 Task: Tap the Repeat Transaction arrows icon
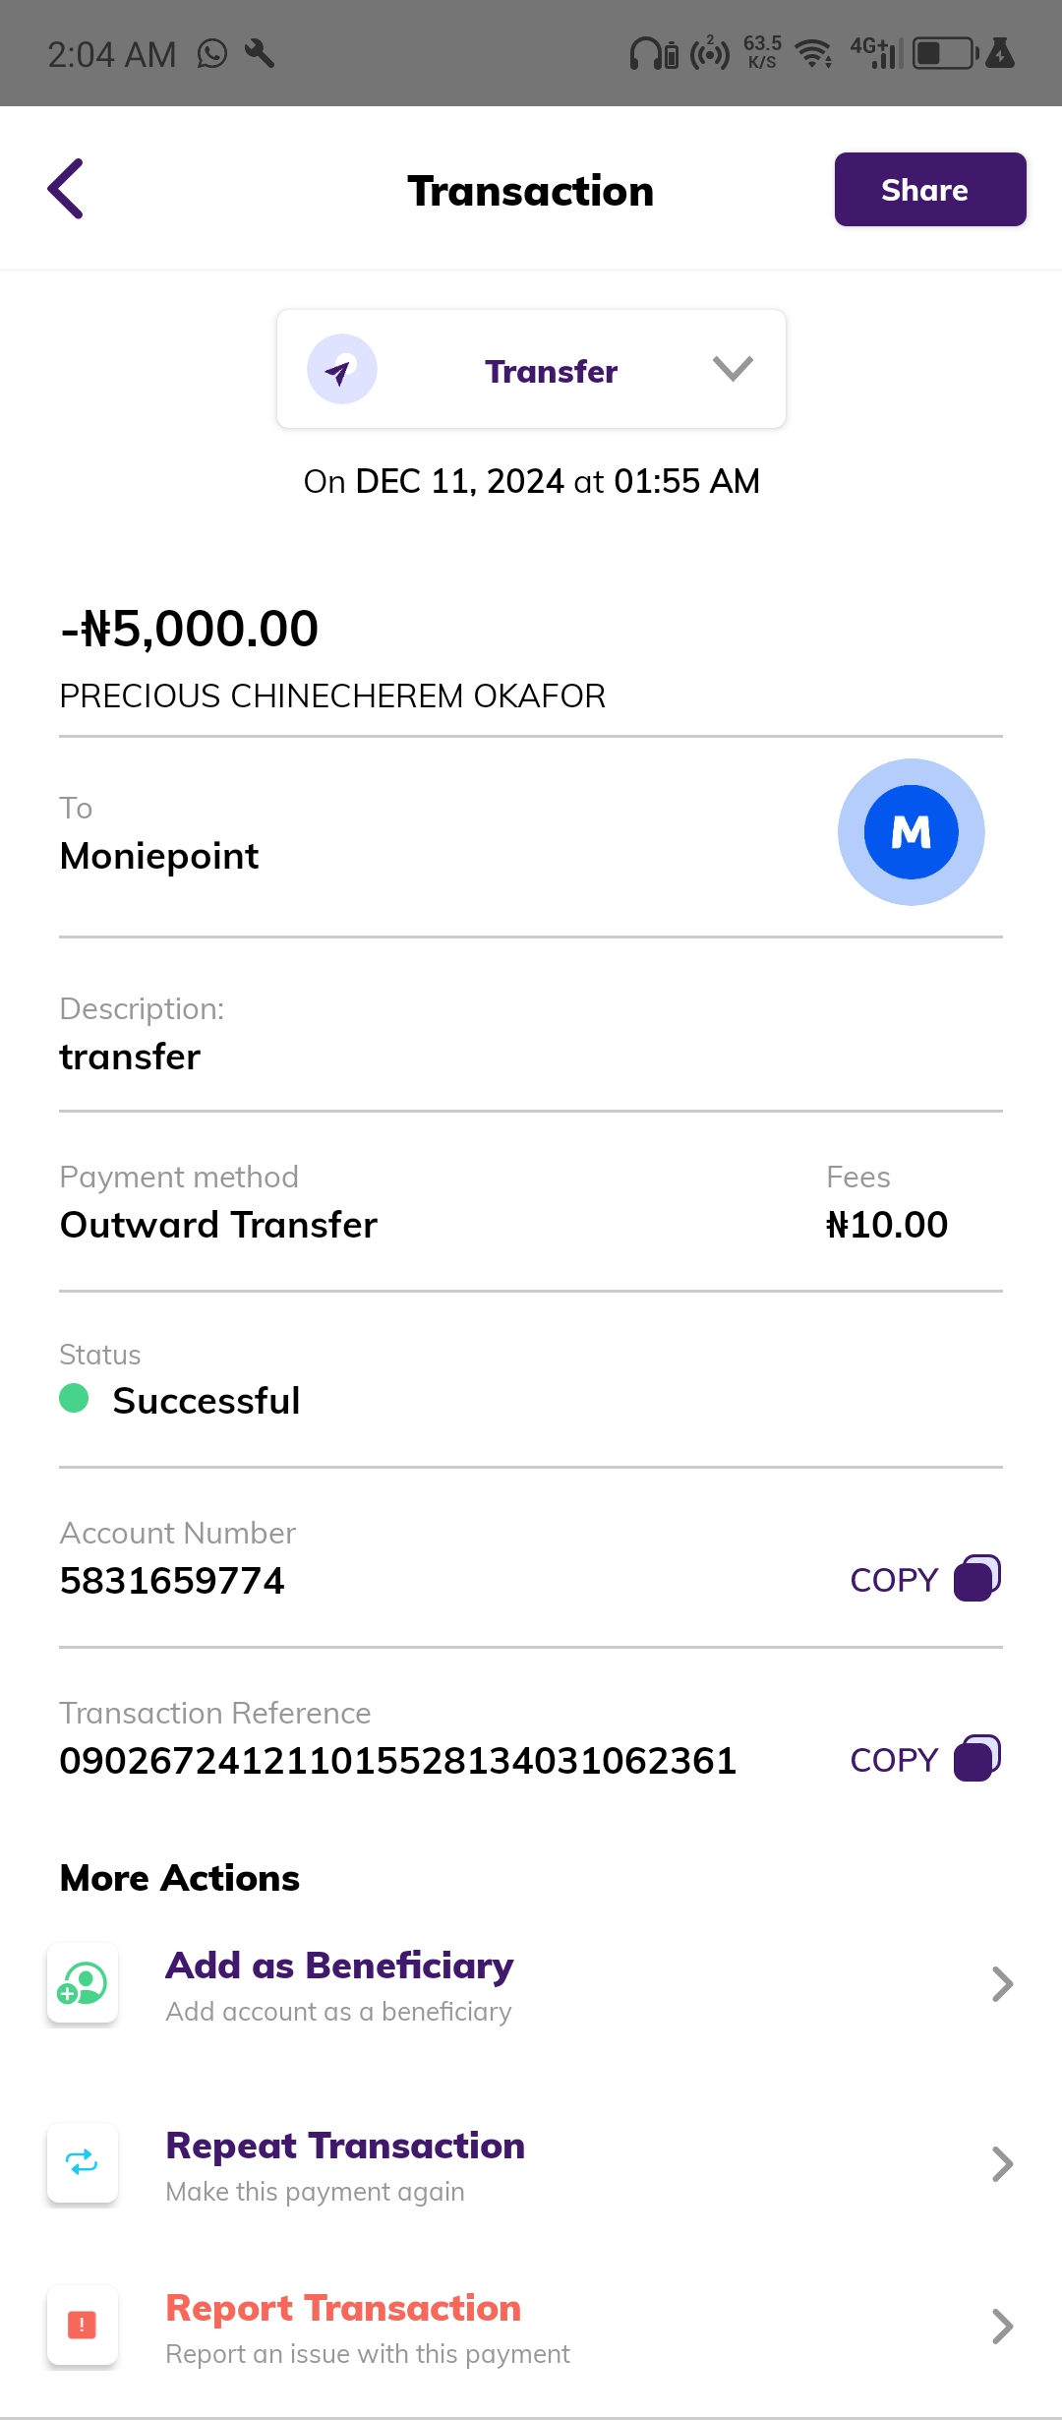(x=83, y=2162)
